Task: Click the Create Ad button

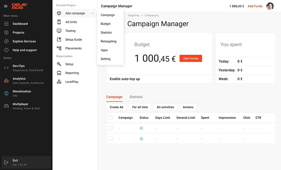Action: [117, 107]
